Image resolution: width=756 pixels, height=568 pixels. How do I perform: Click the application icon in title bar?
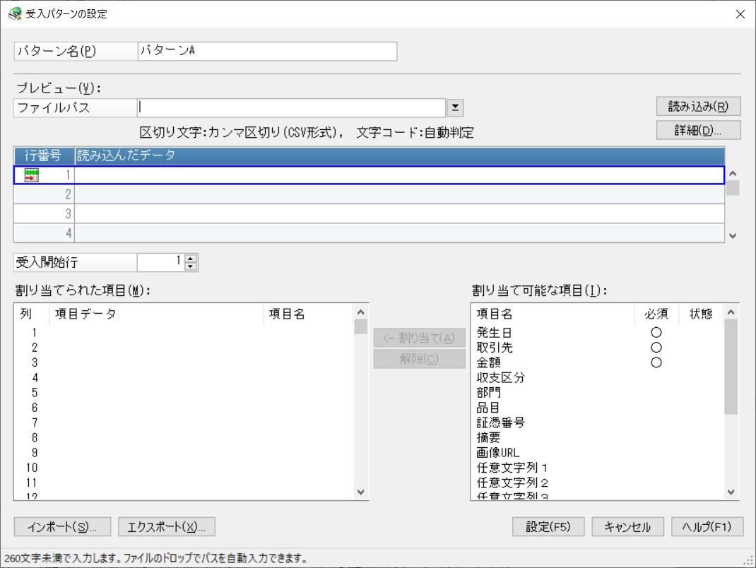click(15, 13)
